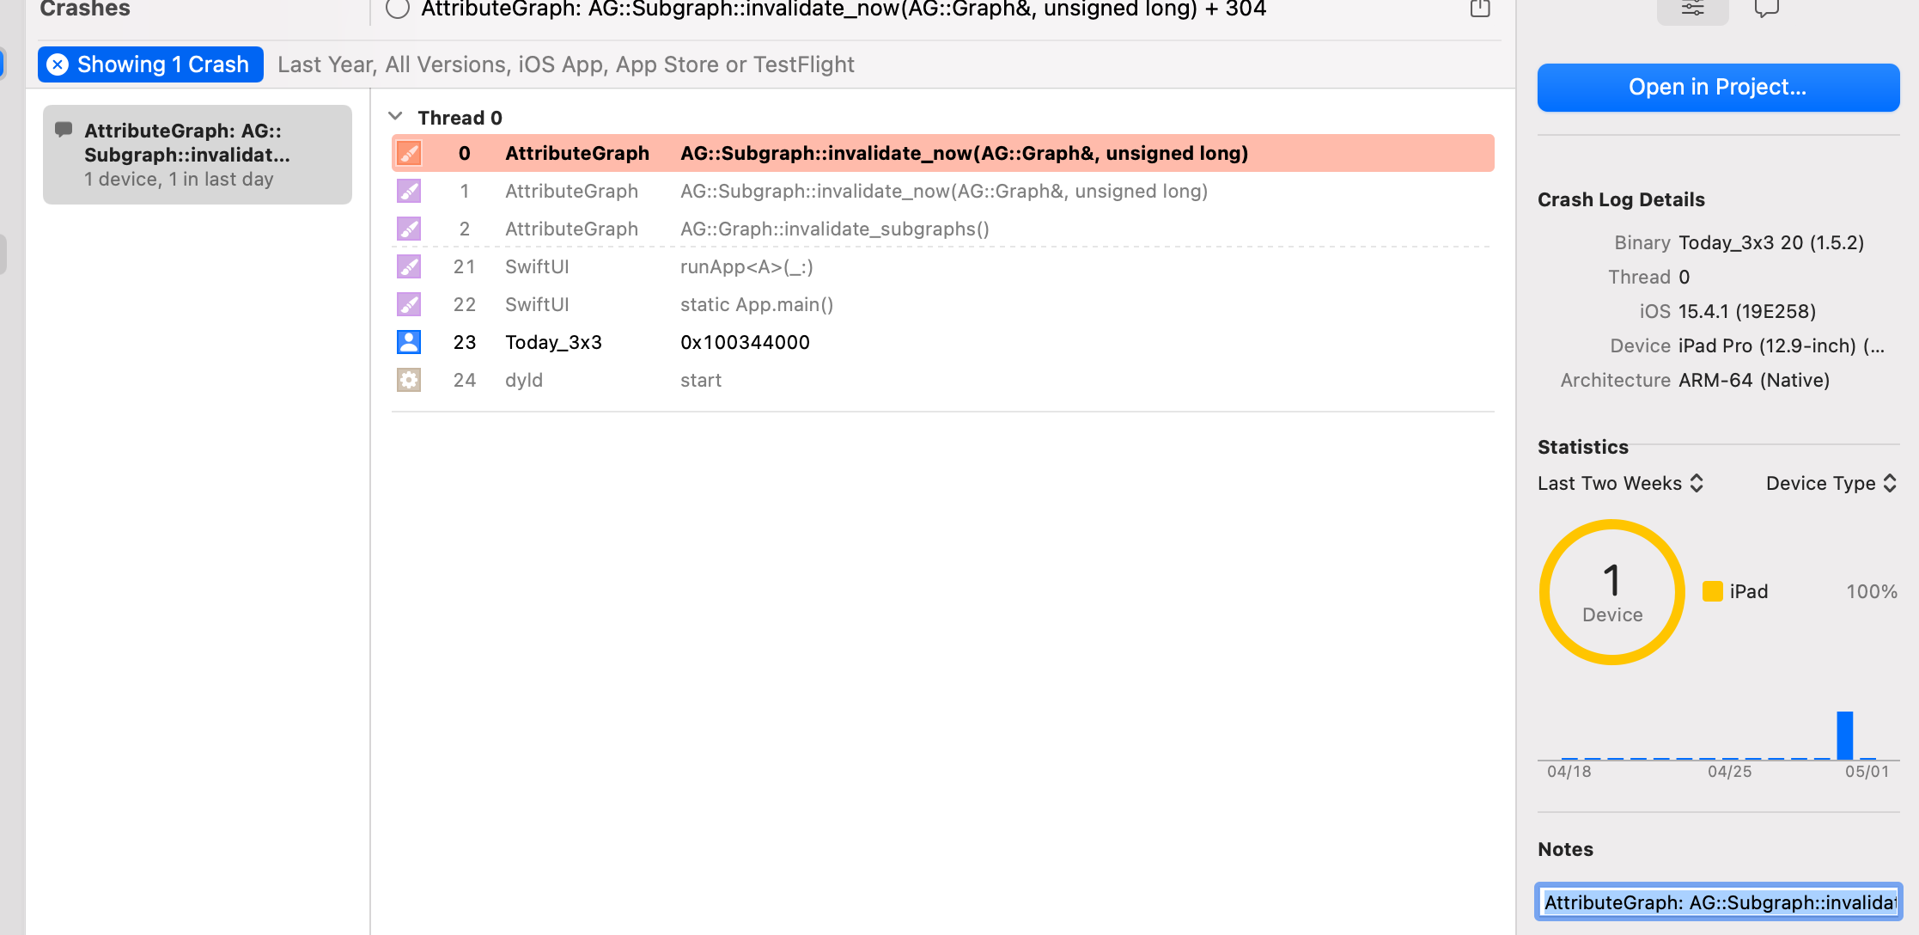
Task: Click the blue bar in the crash histogram
Action: [x=1844, y=735]
